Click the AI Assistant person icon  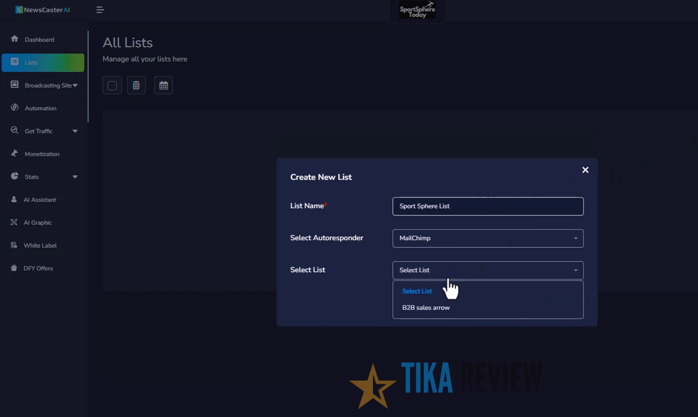[x=14, y=199]
